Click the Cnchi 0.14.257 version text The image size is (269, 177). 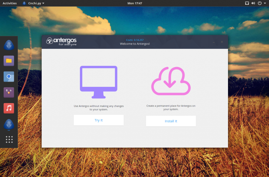(x=135, y=40)
